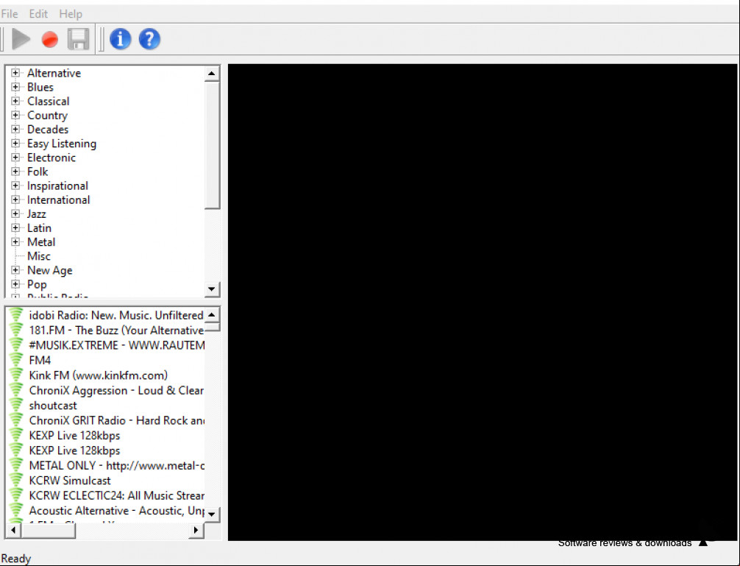Click the genre tree vertical scrollbar thumb
The image size is (740, 566).
coord(212,145)
